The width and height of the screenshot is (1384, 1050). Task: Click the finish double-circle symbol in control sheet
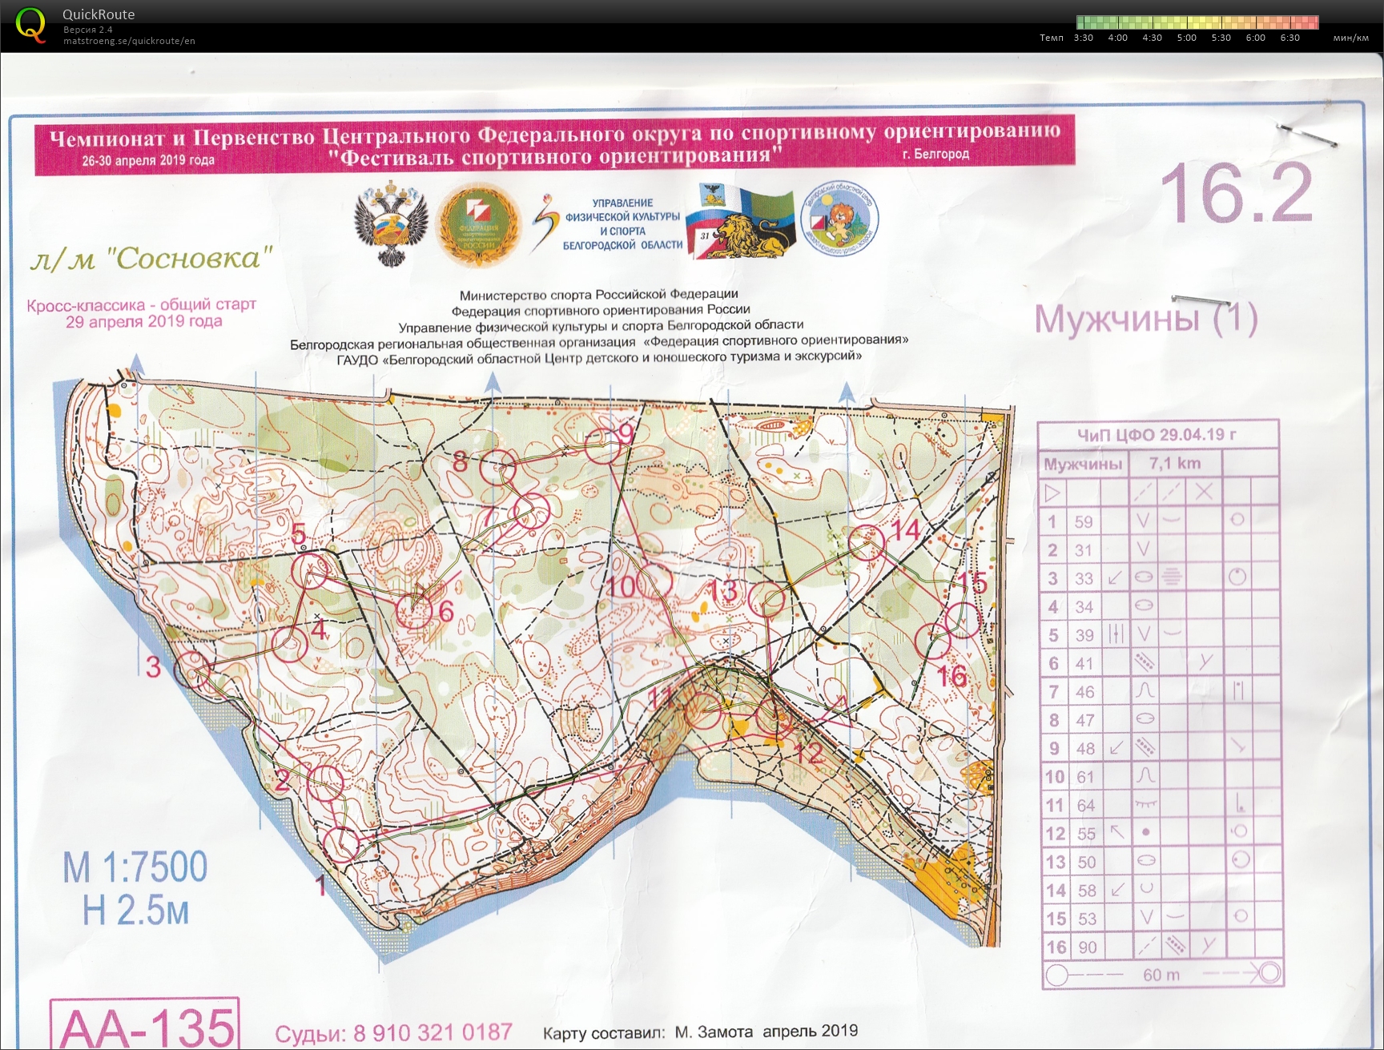[x=1269, y=973]
